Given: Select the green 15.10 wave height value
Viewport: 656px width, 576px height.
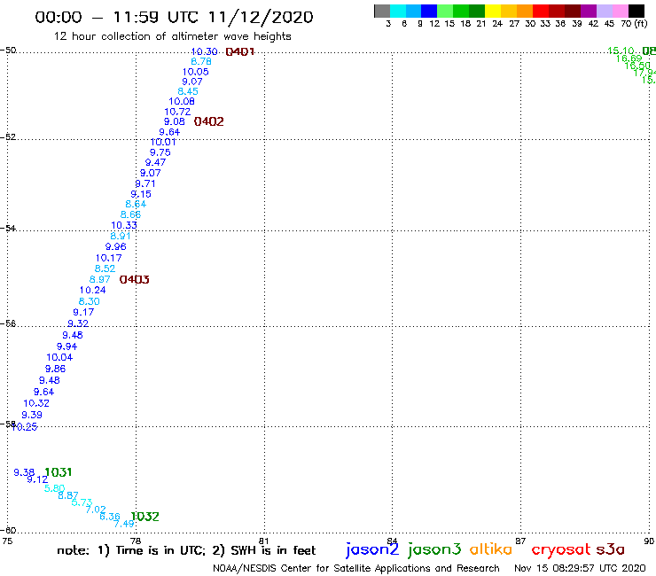Looking at the screenshot, I should pyautogui.click(x=621, y=51).
